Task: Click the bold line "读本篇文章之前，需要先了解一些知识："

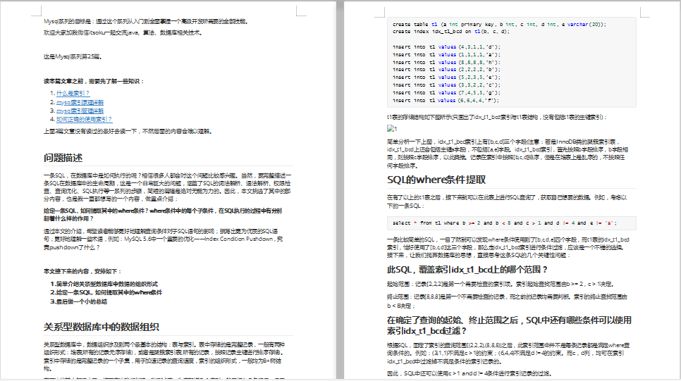Action: coord(94,81)
